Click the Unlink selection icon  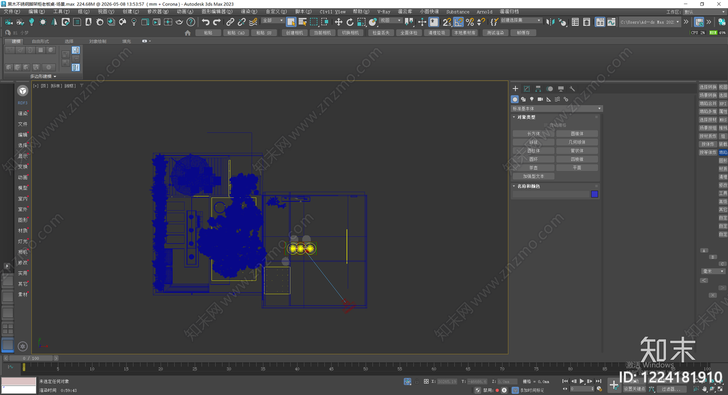tap(242, 22)
